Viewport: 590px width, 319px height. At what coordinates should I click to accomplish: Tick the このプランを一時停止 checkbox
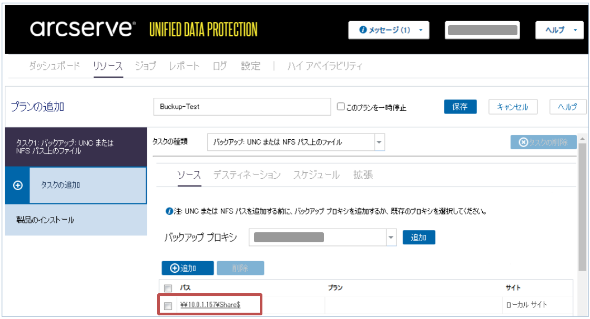[341, 107]
